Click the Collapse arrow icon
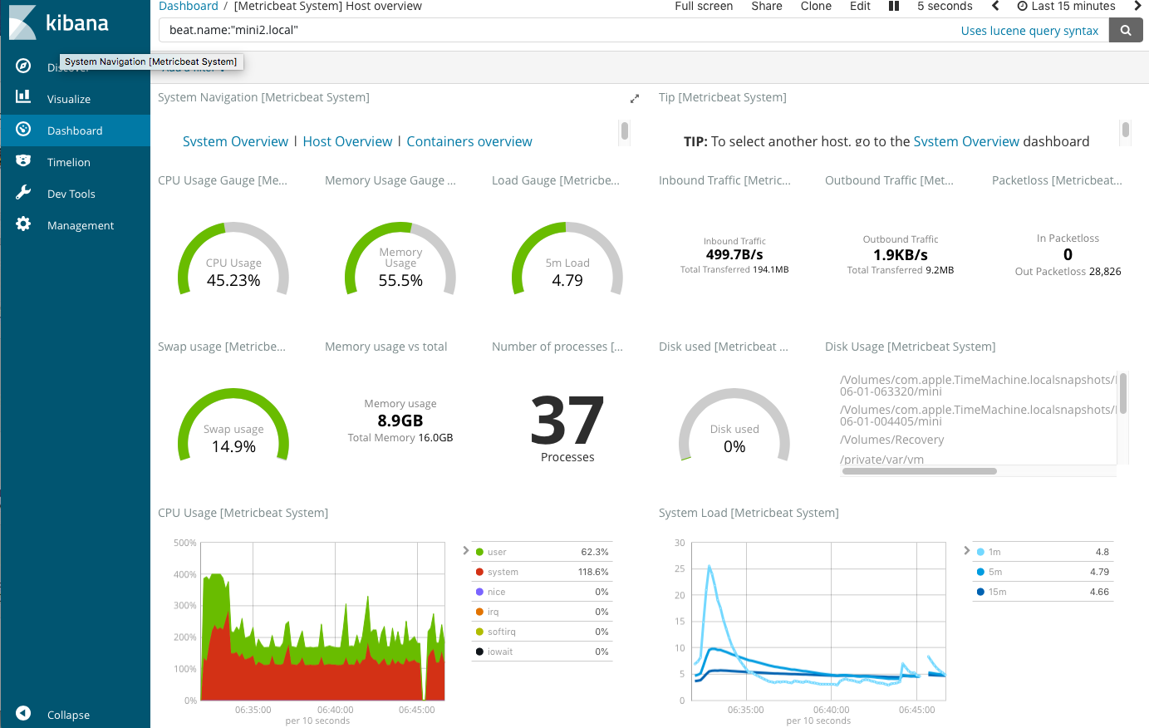Screen dimensions: 1149x728 pos(23,713)
